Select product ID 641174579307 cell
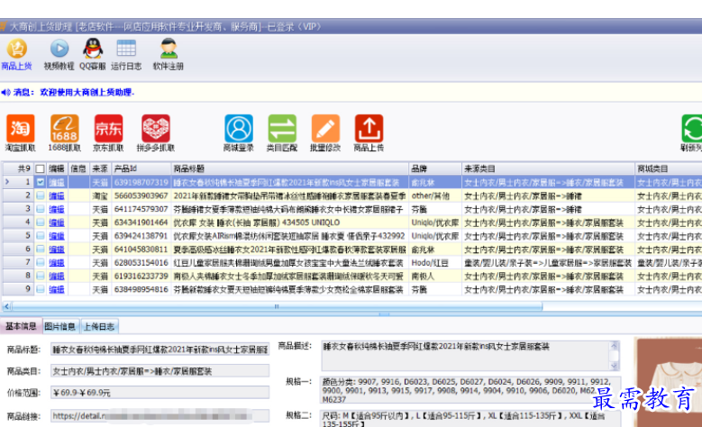This screenshot has width=702, height=427. (x=141, y=209)
